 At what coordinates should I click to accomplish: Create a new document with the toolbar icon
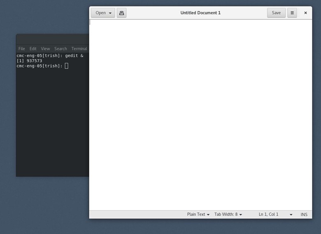(121, 13)
